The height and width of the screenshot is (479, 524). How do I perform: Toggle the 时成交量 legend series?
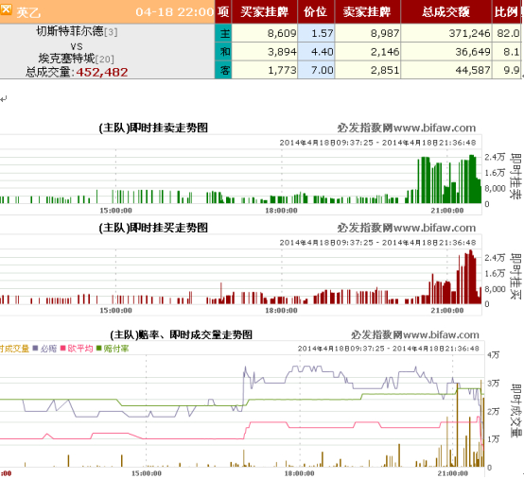point(14,349)
